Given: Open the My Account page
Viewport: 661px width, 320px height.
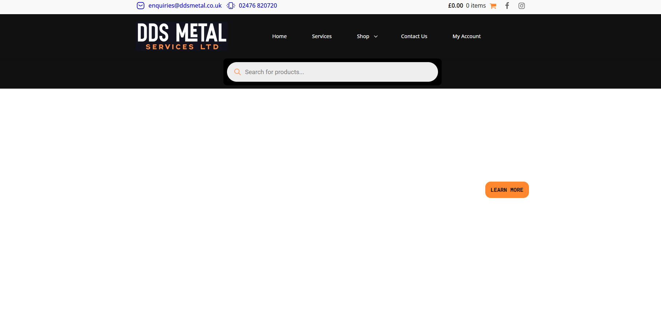Looking at the screenshot, I should tap(466, 36).
